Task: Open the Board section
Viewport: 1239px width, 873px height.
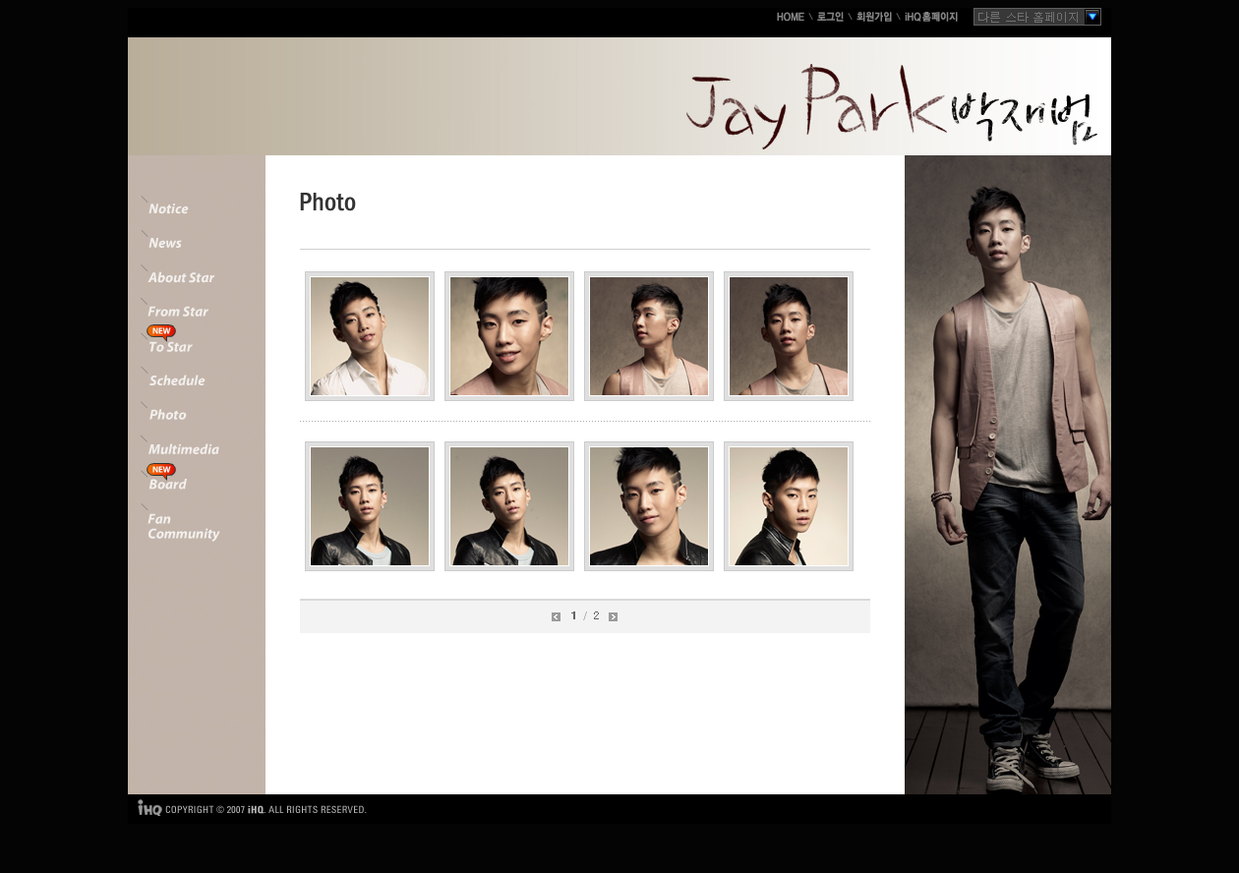Action: pyautogui.click(x=167, y=484)
